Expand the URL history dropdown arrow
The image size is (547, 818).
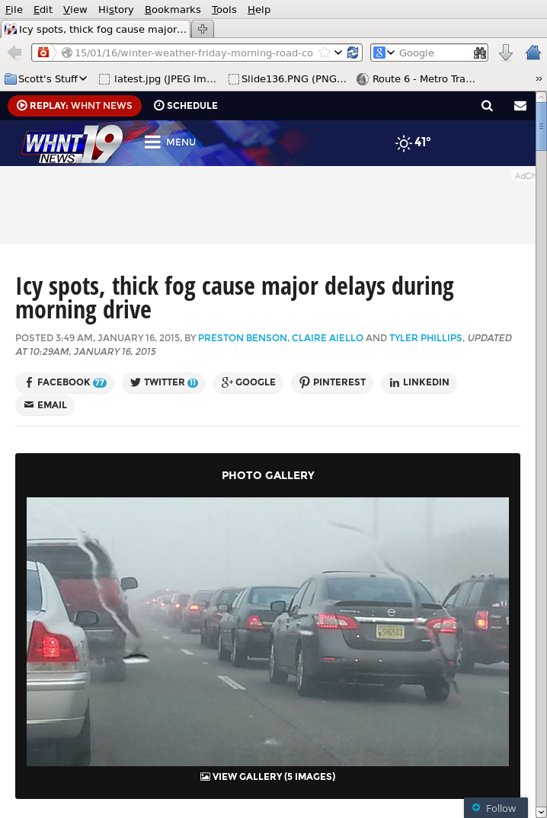click(338, 53)
